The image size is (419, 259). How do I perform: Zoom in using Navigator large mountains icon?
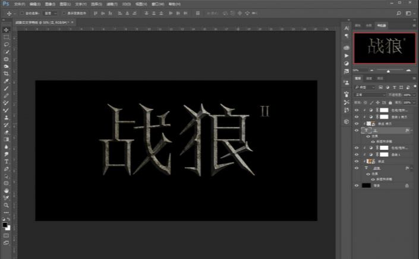coord(408,70)
